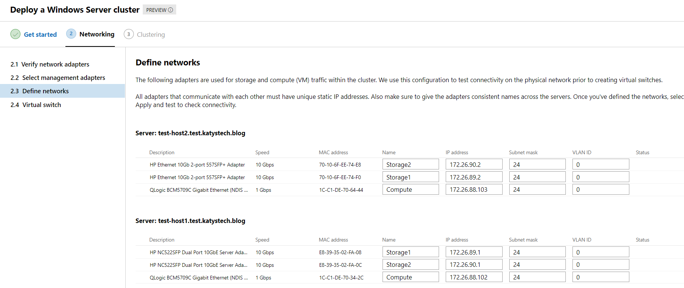The height and width of the screenshot is (288, 684).
Task: Click the PREVIEW info icon
Action: 171,10
